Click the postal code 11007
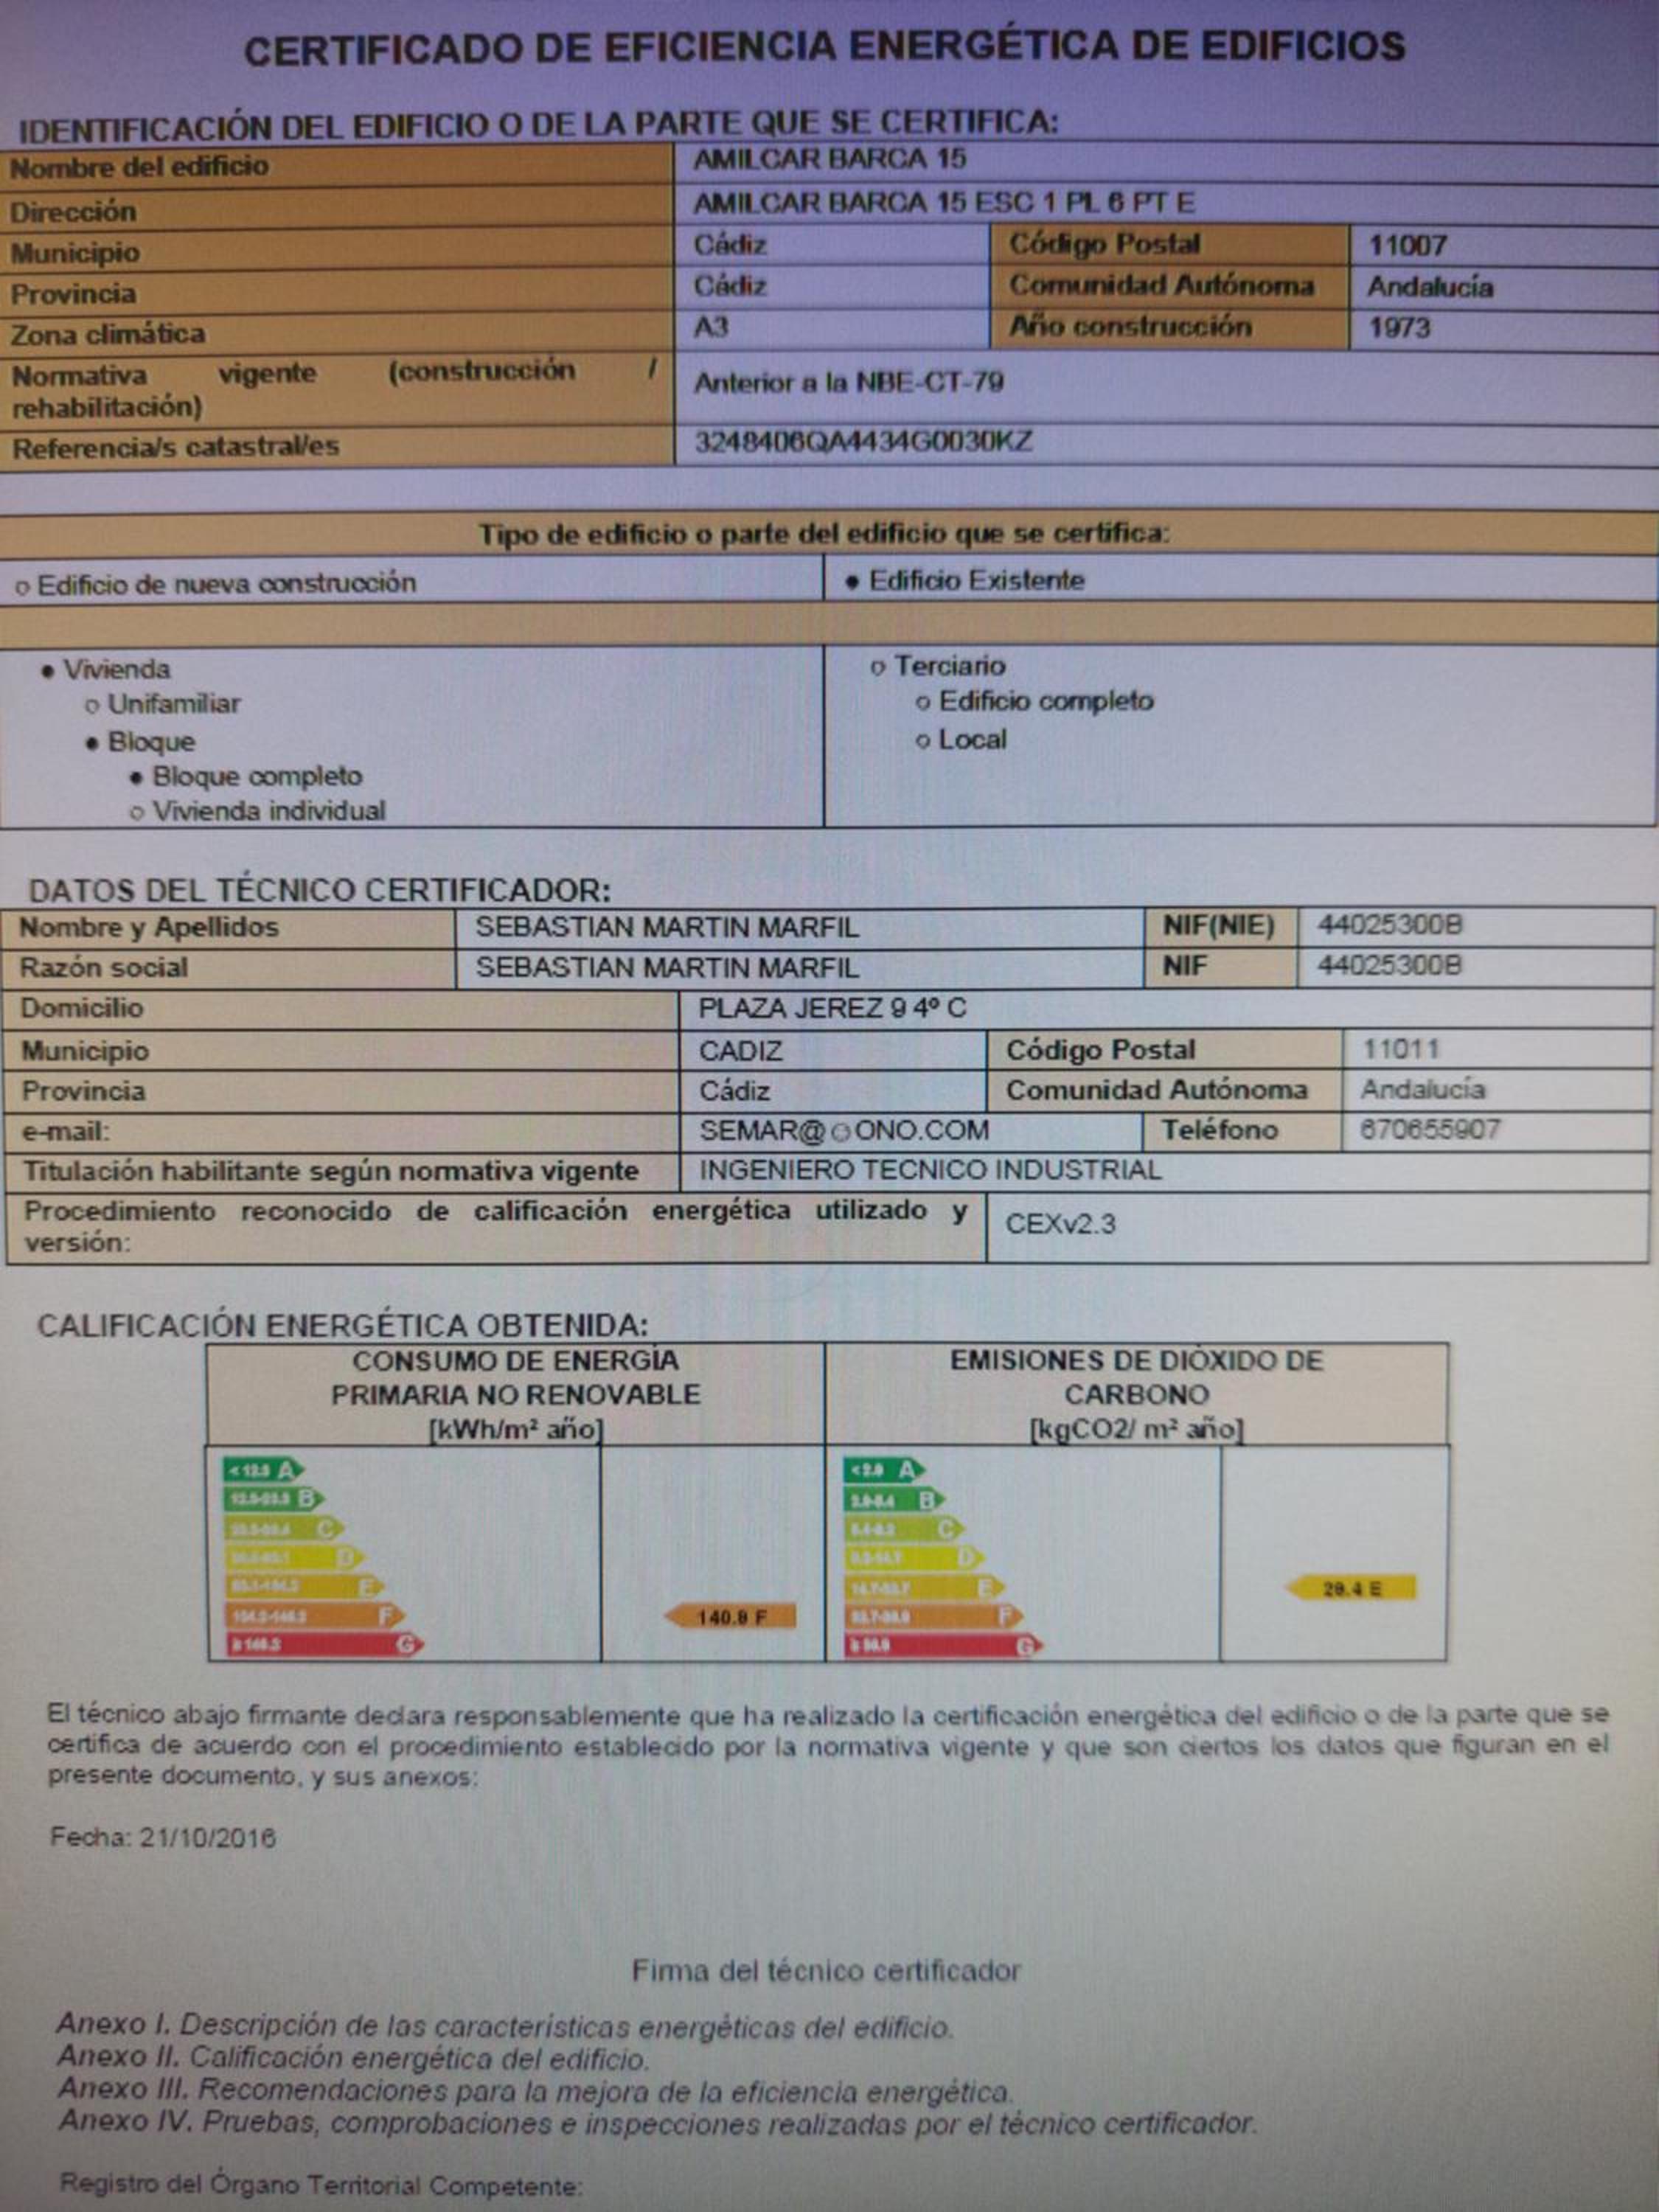Screen dimensions: 1659x2212 click(x=1408, y=245)
